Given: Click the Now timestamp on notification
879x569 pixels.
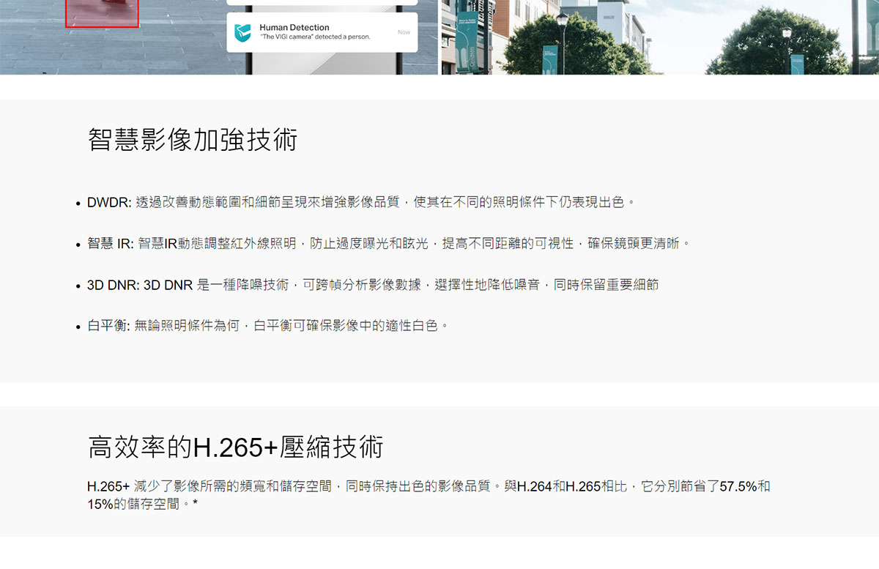Looking at the screenshot, I should pyautogui.click(x=404, y=32).
